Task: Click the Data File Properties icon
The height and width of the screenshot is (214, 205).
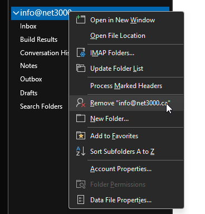Action: (81, 200)
